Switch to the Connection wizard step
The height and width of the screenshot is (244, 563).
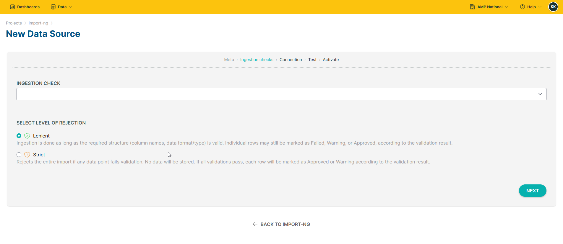[x=291, y=60]
